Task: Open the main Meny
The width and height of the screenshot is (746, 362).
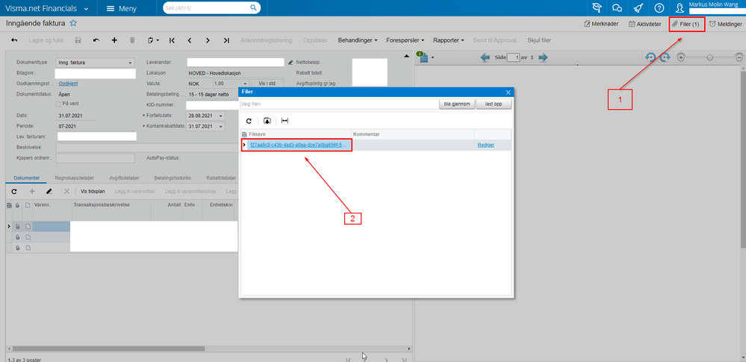Action: [121, 8]
